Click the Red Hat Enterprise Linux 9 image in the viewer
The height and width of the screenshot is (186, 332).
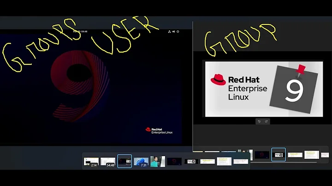264,89
